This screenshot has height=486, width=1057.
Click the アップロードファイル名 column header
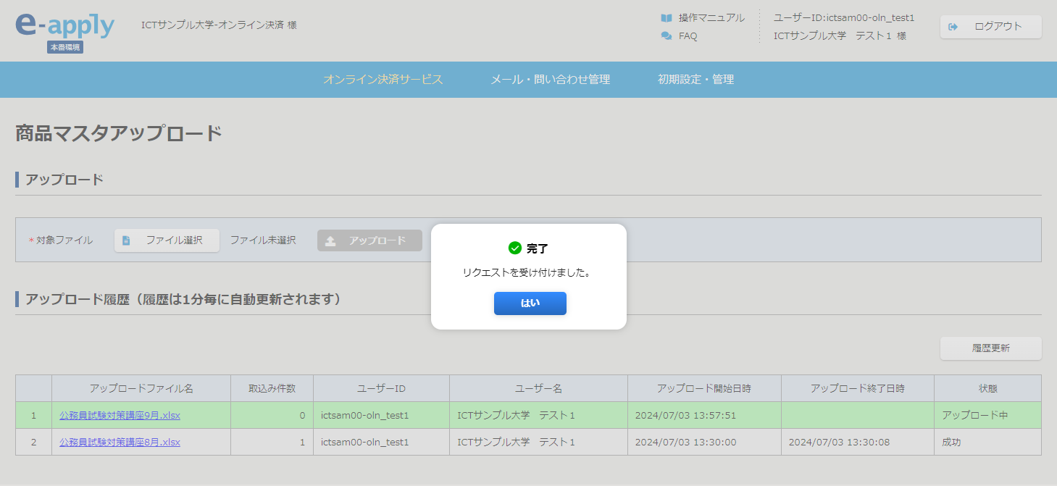click(x=141, y=389)
